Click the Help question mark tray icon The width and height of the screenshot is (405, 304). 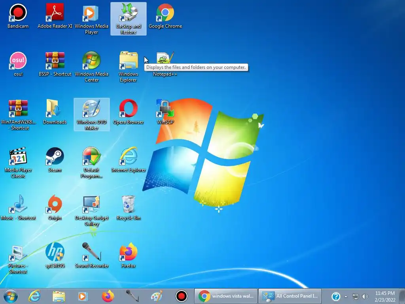click(335, 296)
